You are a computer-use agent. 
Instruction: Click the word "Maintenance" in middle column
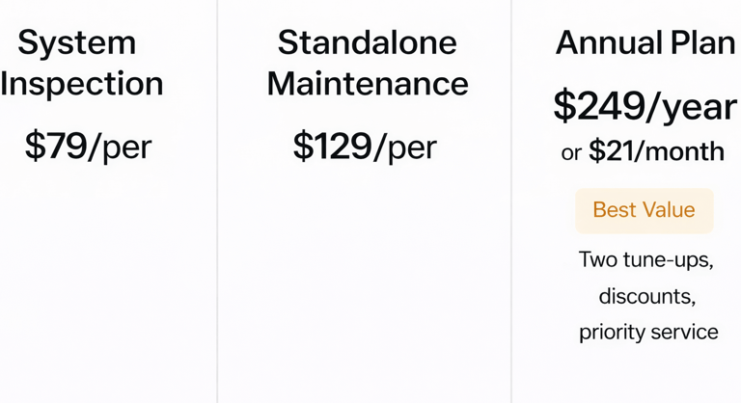368,84
